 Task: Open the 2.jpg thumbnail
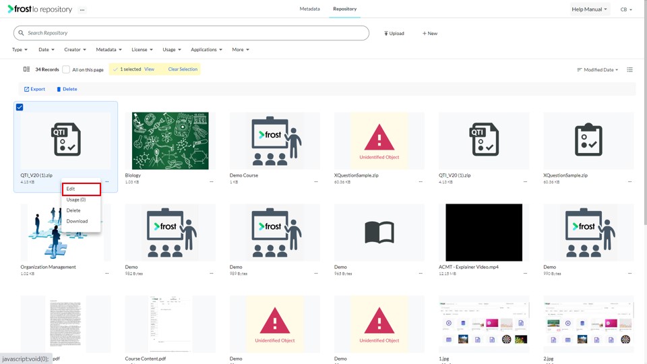(x=588, y=324)
